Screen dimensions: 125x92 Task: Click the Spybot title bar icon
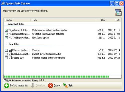click(x=3, y=4)
